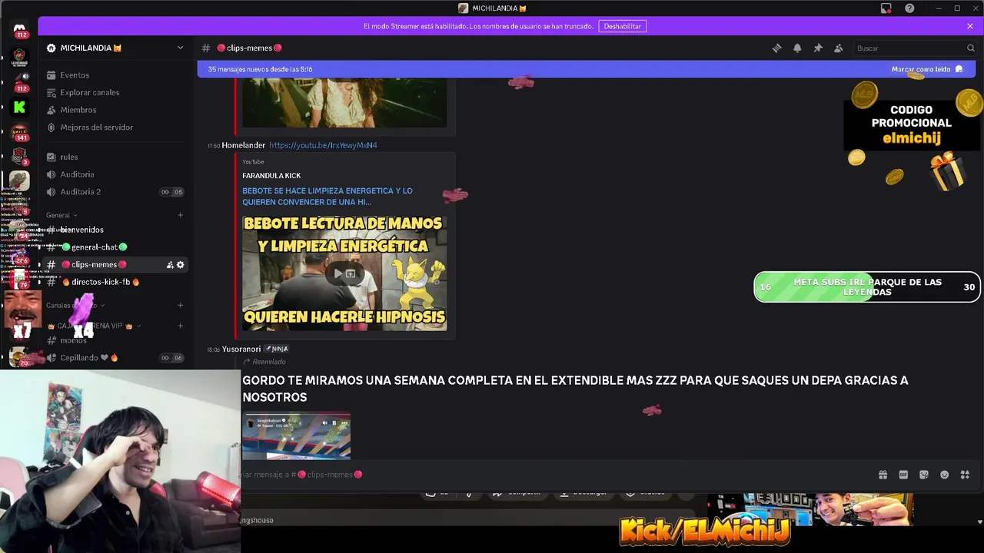
Task: Click the Eventos calendar icon
Action: click(52, 75)
